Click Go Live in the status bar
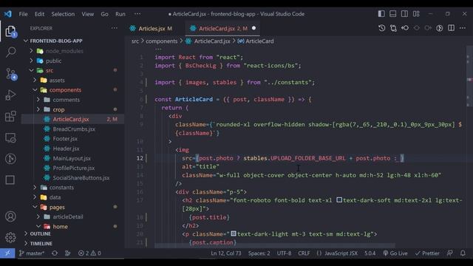The image size is (473, 266). (395, 253)
